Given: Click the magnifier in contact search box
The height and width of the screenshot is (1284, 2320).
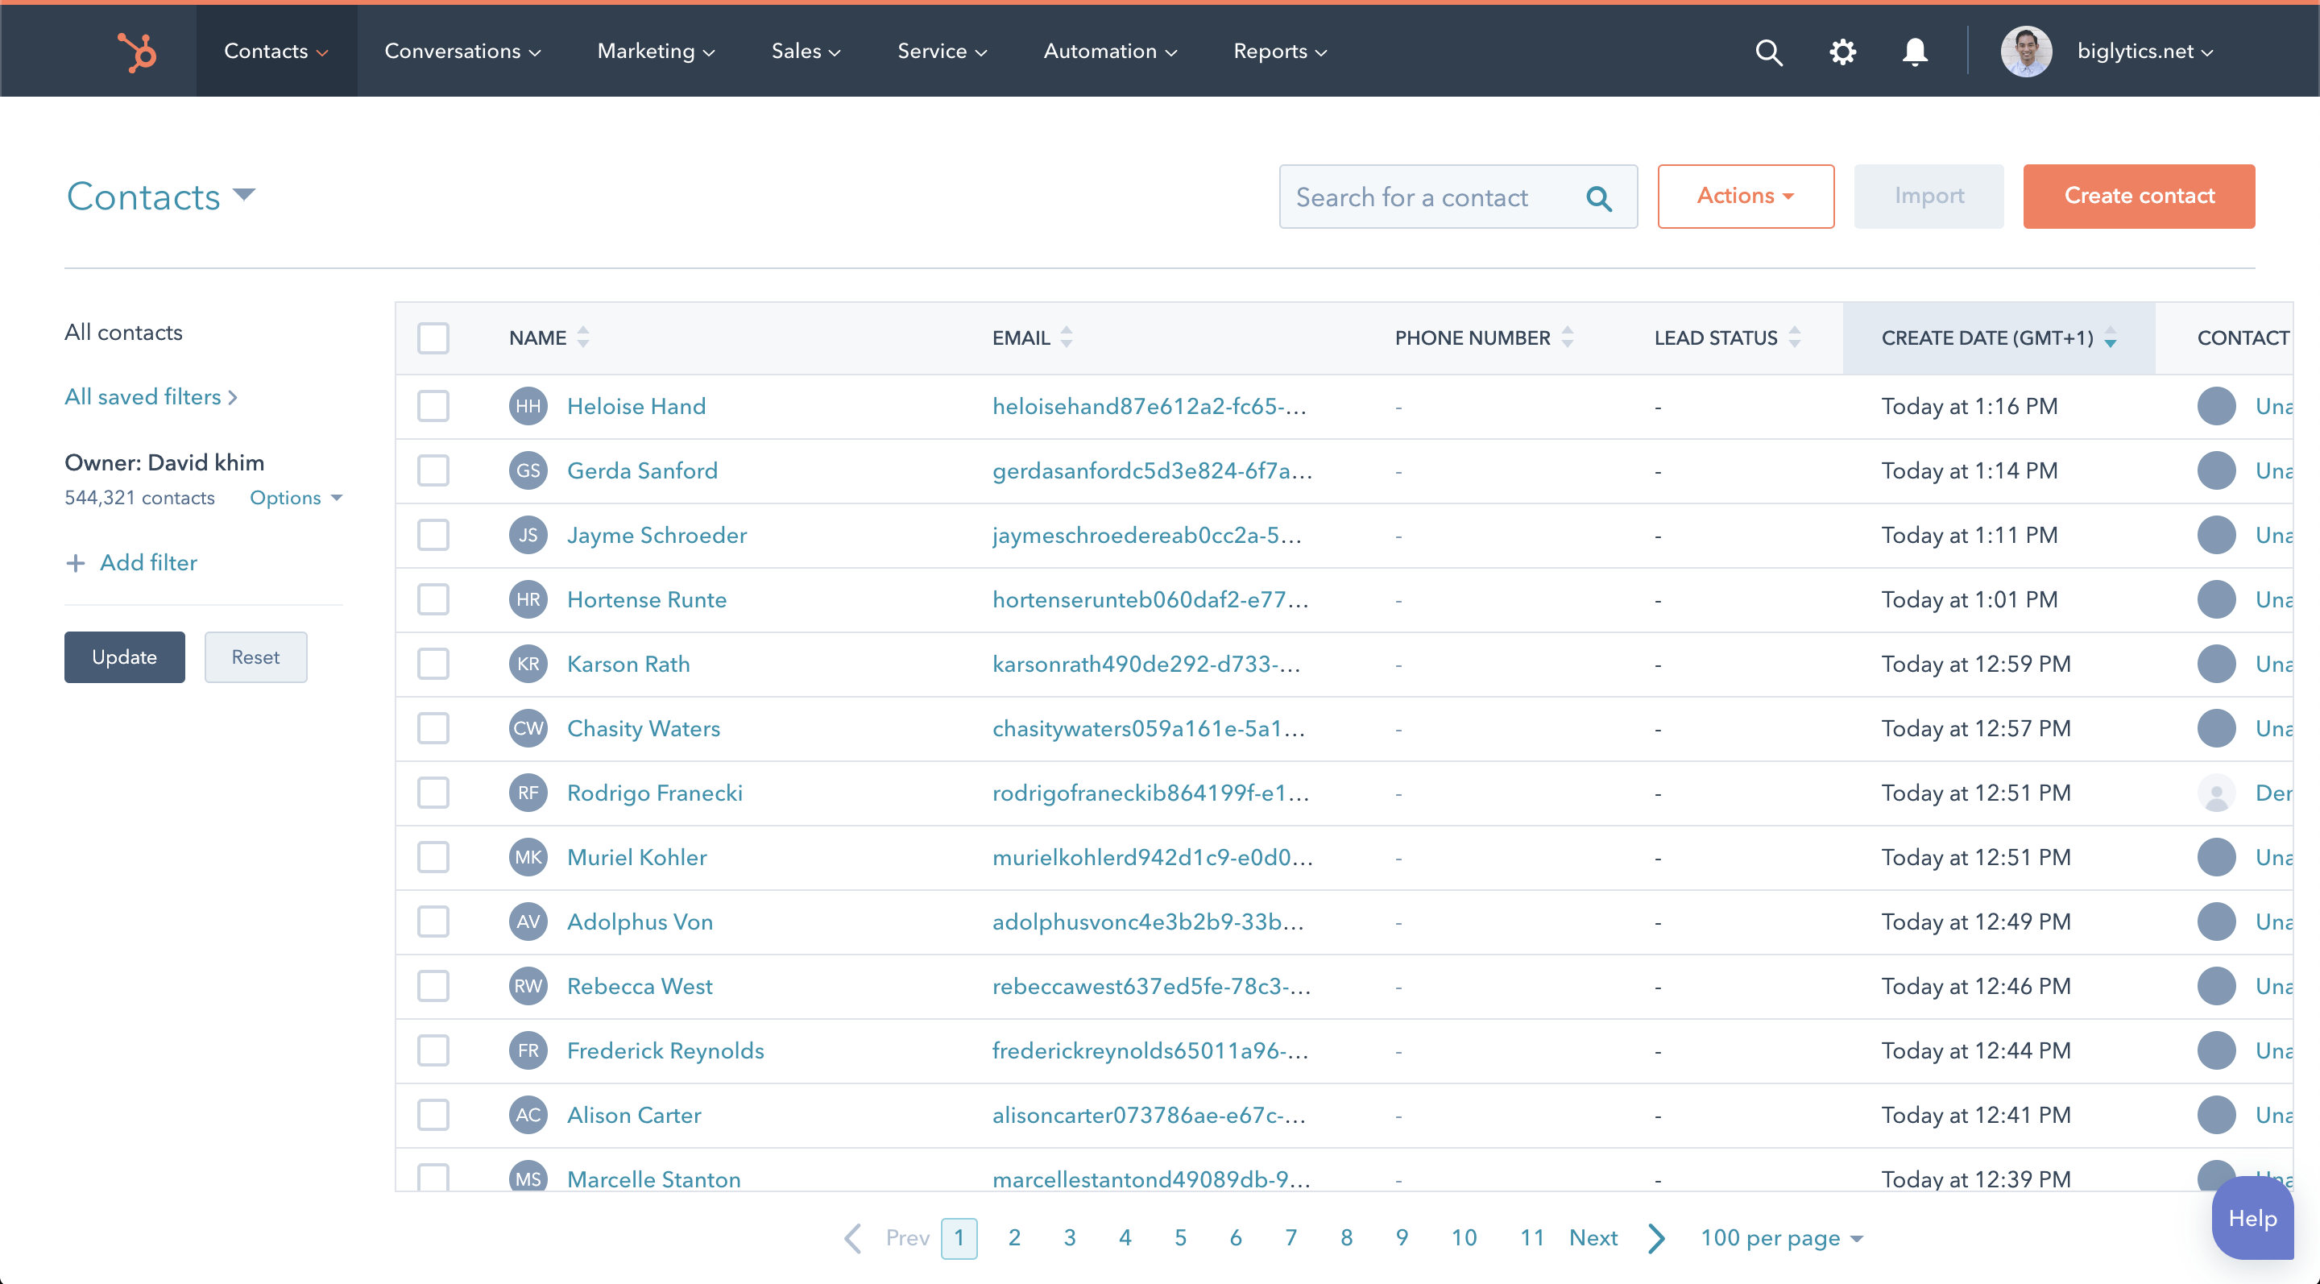Looking at the screenshot, I should coord(1598,198).
